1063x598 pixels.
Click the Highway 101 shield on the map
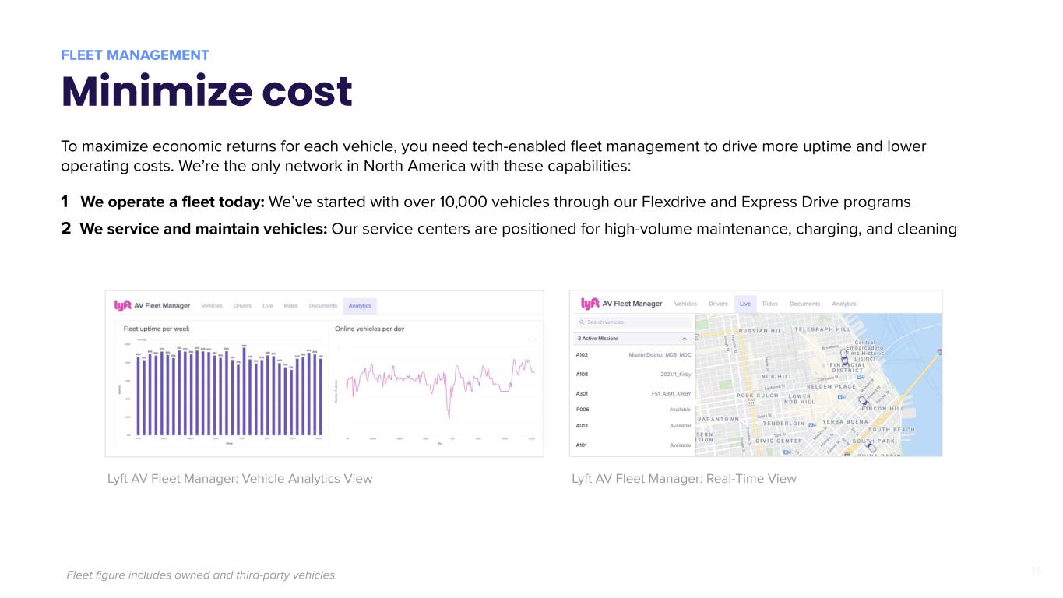coord(750,404)
